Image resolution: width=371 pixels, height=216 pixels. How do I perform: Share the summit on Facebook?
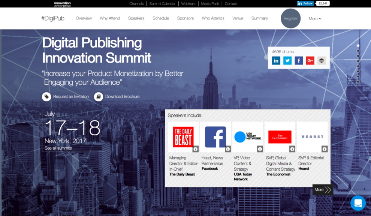click(299, 60)
